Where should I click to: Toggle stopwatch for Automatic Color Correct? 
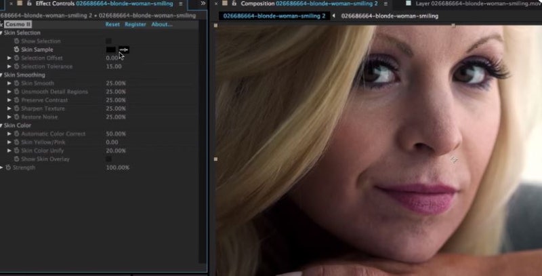pyautogui.click(x=16, y=134)
